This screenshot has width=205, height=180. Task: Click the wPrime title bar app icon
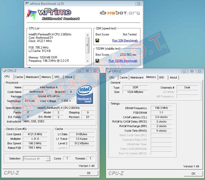point(27,4)
